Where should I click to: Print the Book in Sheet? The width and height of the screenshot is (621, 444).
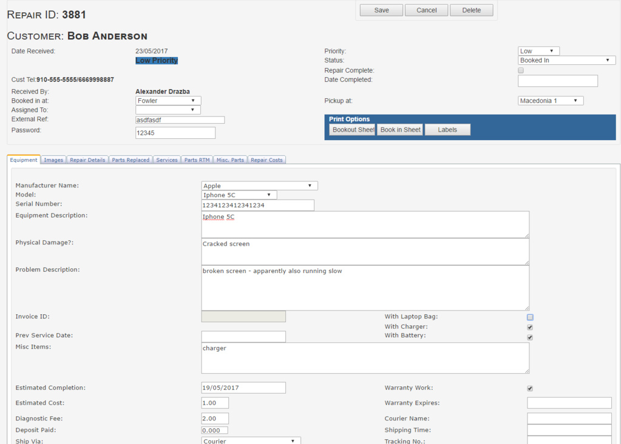tap(400, 130)
